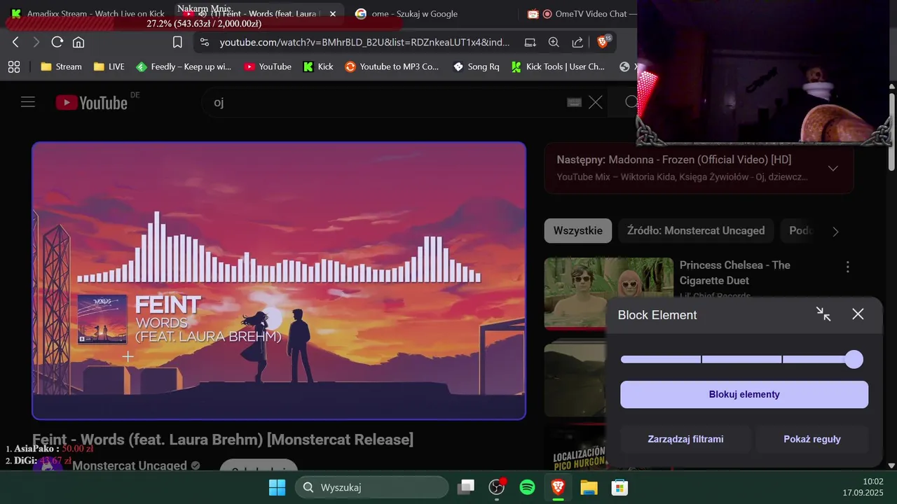Click the Blokuj elementy button

(744, 395)
